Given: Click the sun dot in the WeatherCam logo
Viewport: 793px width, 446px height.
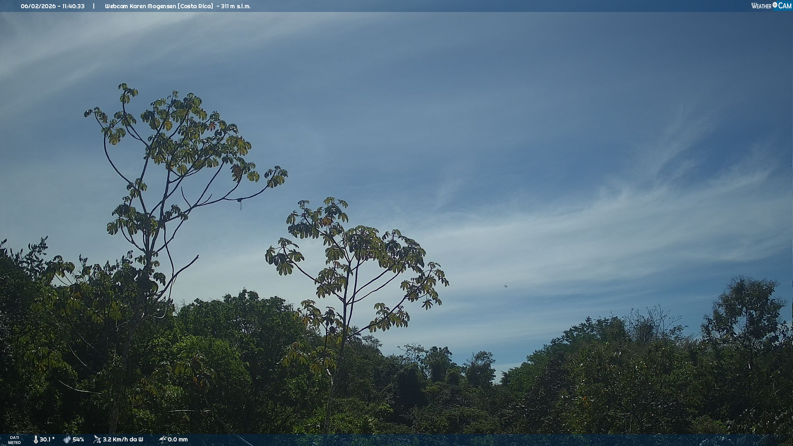Looking at the screenshot, I should (775, 5).
